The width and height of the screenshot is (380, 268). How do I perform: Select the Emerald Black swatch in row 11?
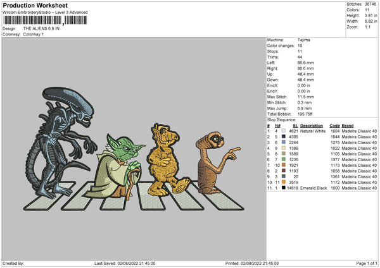(284, 188)
